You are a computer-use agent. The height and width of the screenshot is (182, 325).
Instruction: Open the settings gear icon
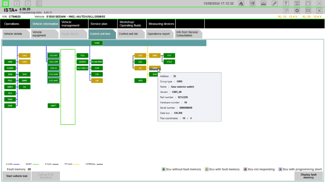[297, 11]
